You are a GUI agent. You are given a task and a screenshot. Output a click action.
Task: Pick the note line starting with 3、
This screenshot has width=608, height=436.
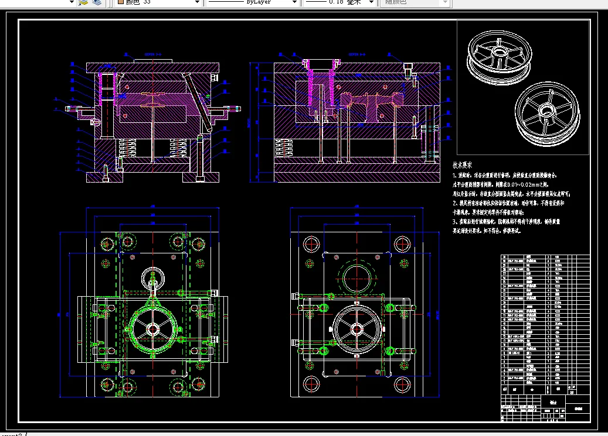507,221
